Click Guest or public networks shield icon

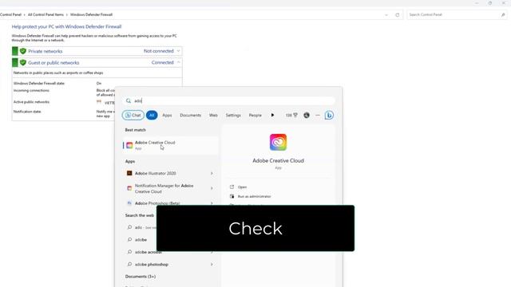click(23, 62)
